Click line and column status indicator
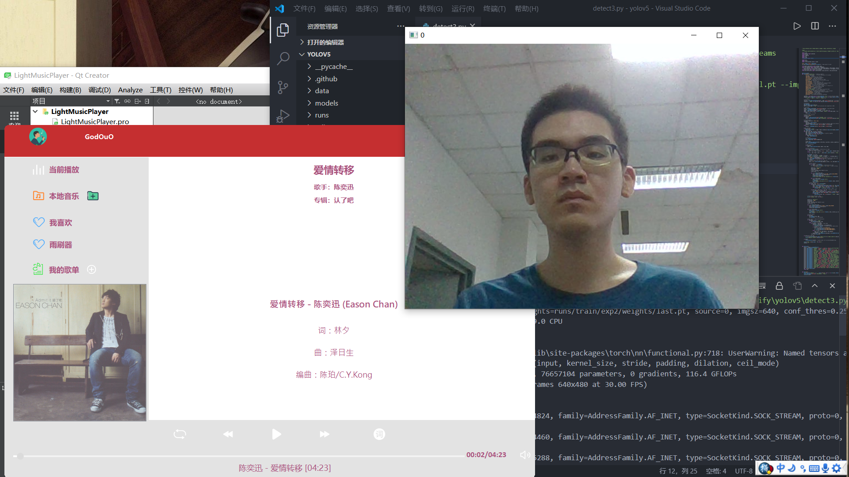The height and width of the screenshot is (477, 849). point(678,471)
